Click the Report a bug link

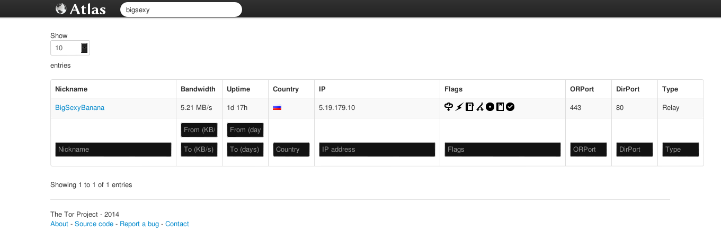tap(139, 224)
